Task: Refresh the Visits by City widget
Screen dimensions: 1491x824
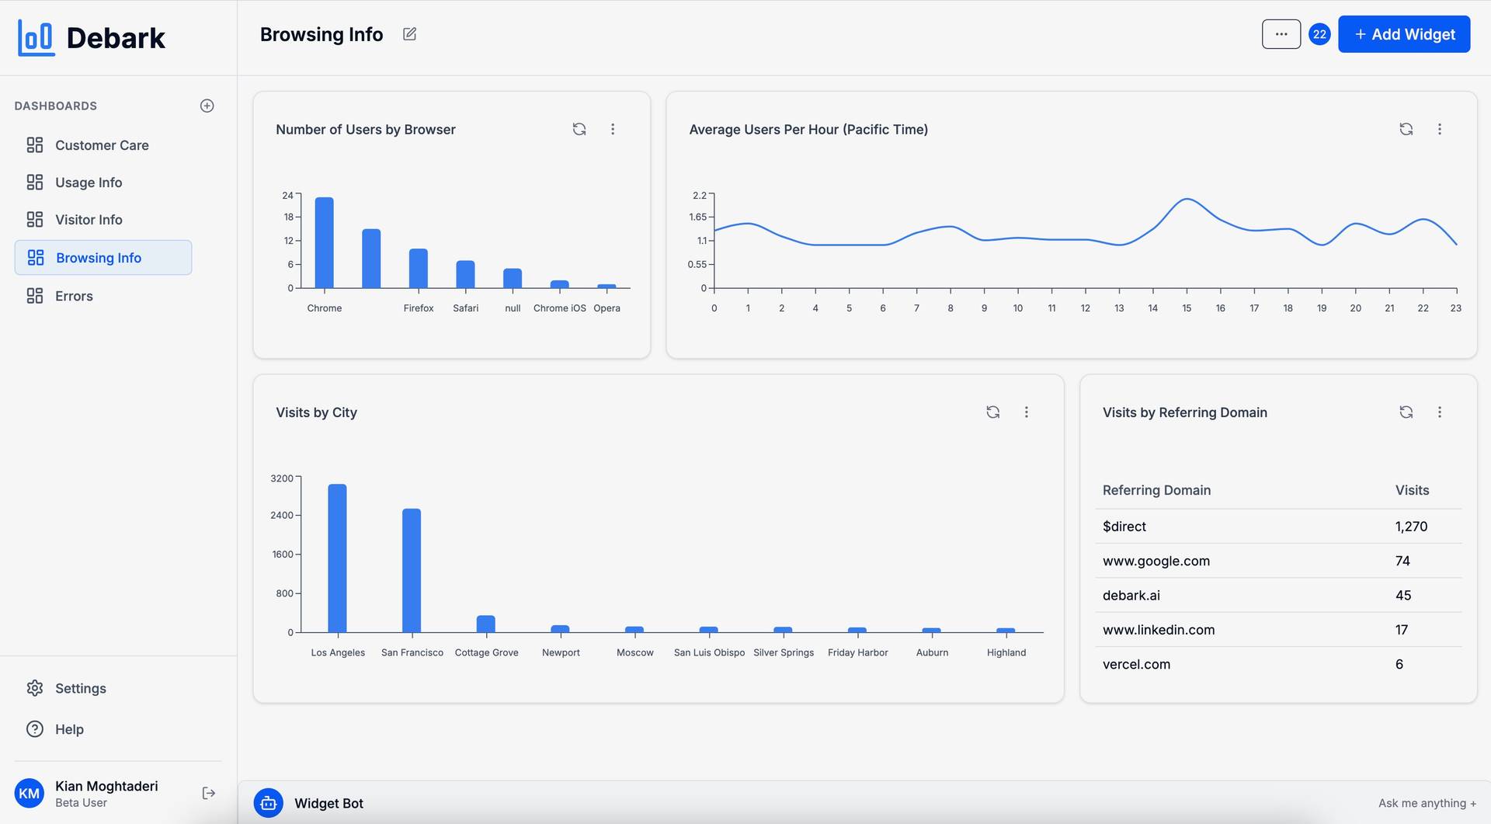Action: [992, 412]
